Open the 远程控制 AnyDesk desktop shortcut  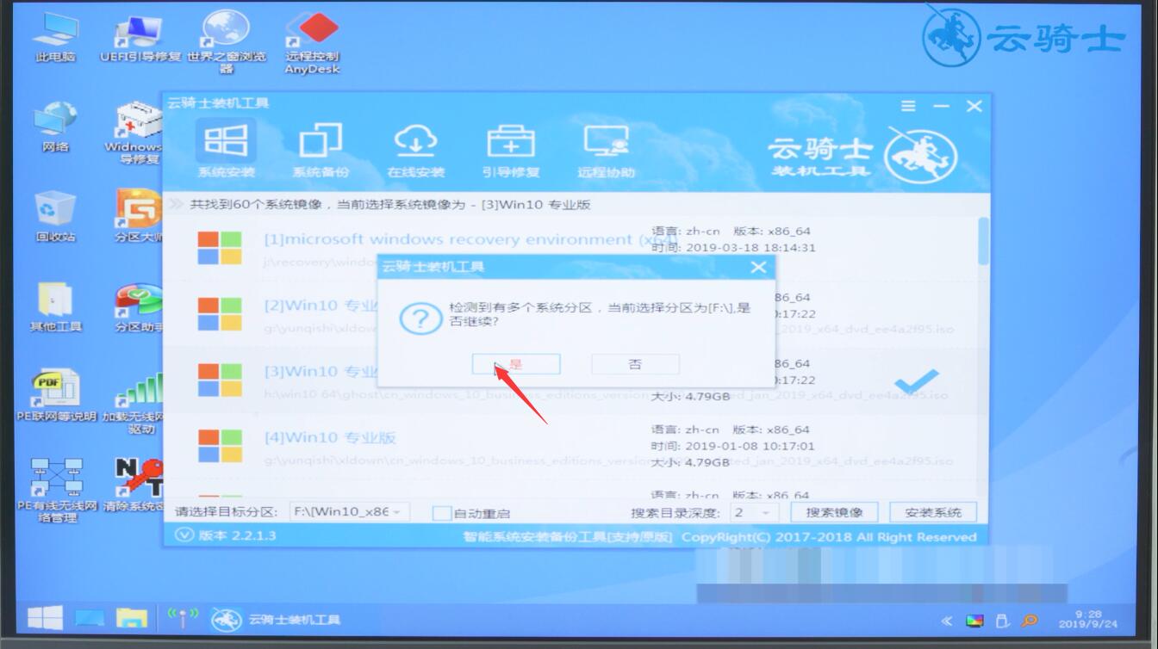click(312, 43)
